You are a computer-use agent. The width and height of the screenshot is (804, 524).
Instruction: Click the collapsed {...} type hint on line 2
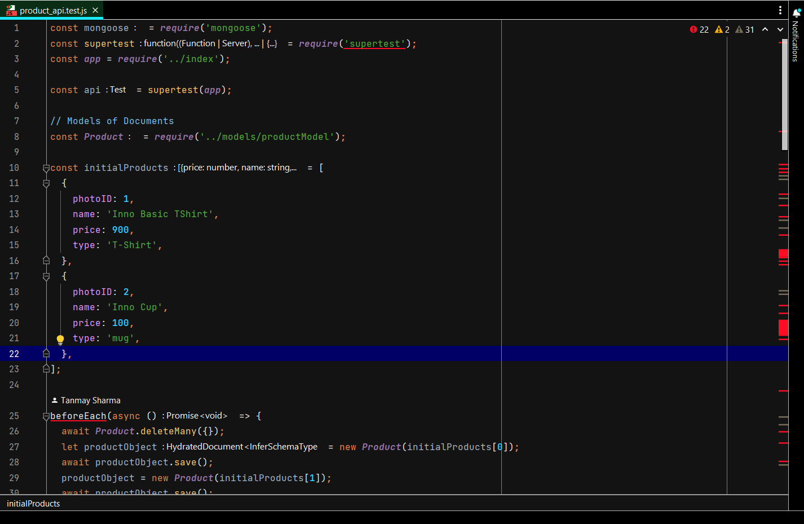coord(272,43)
